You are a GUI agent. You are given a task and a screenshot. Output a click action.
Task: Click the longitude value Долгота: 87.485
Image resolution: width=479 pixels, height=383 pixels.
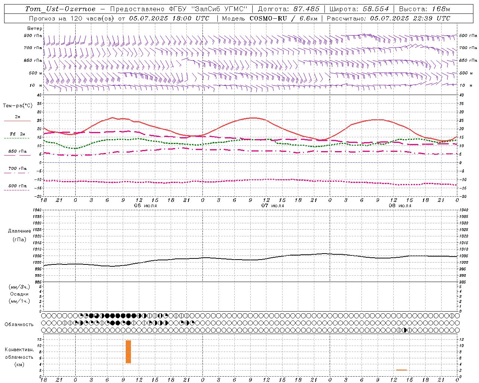click(289, 9)
